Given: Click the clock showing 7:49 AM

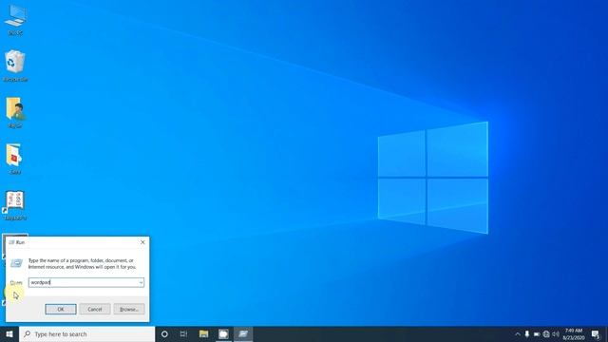Looking at the screenshot, I should tap(574, 333).
